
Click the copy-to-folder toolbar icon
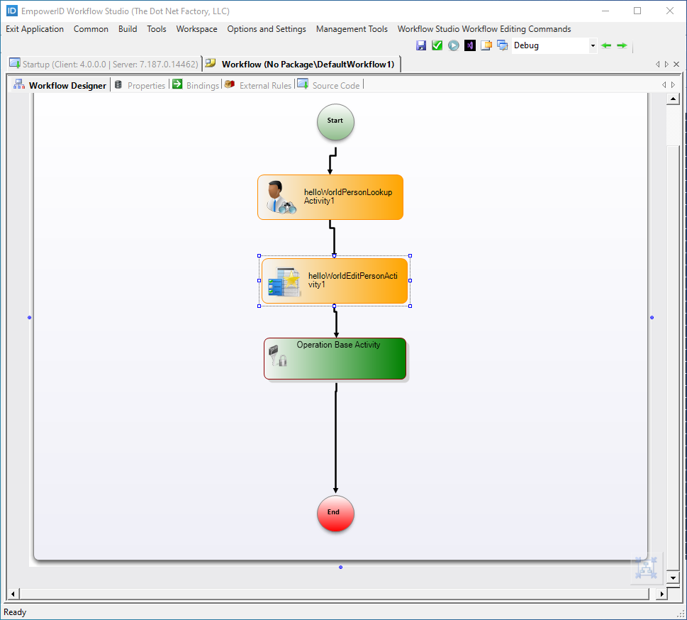[x=486, y=45]
